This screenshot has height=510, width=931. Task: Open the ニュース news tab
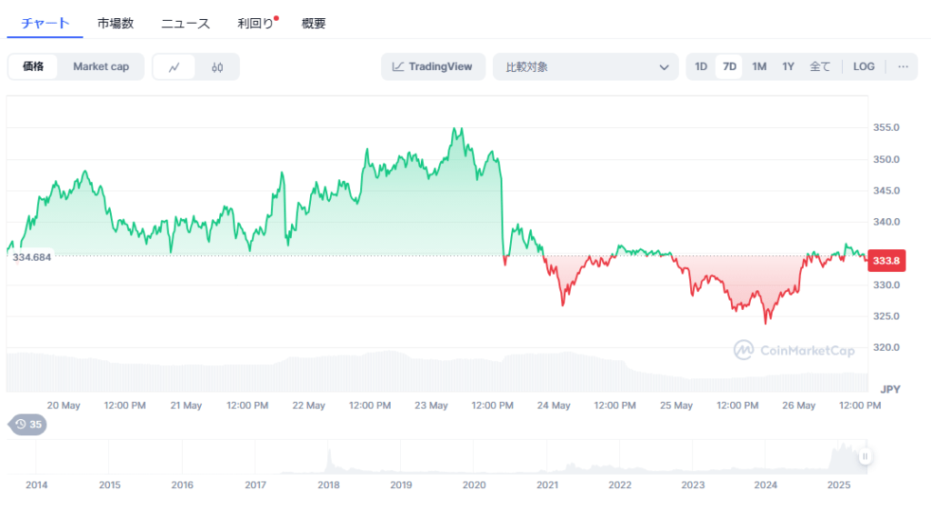[x=185, y=24]
